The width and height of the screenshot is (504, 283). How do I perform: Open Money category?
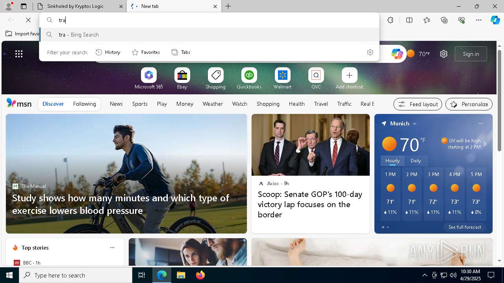[185, 104]
